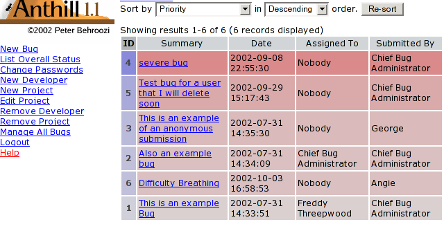This screenshot has width=444, height=249.
Task: Click the date 2002-09-29 15:17:43
Action: 257,93
